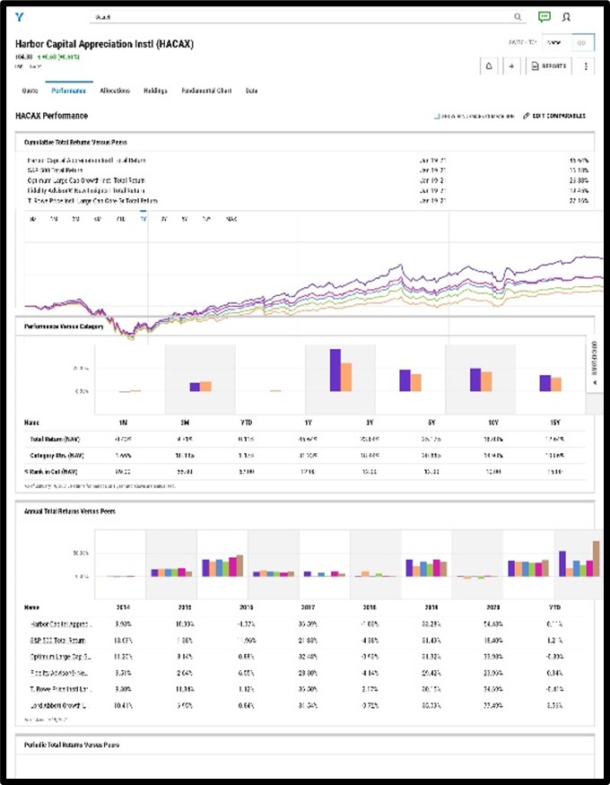Open the three-dot more options menu

click(586, 66)
